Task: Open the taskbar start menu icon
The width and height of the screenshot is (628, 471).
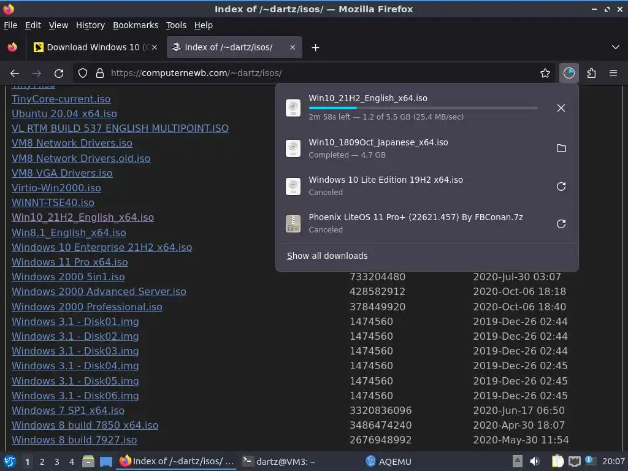Action: [10, 461]
